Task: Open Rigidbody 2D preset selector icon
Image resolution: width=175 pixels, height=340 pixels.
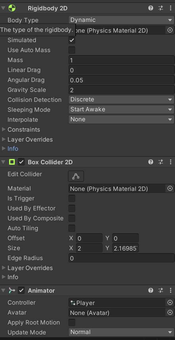Action: point(161,8)
